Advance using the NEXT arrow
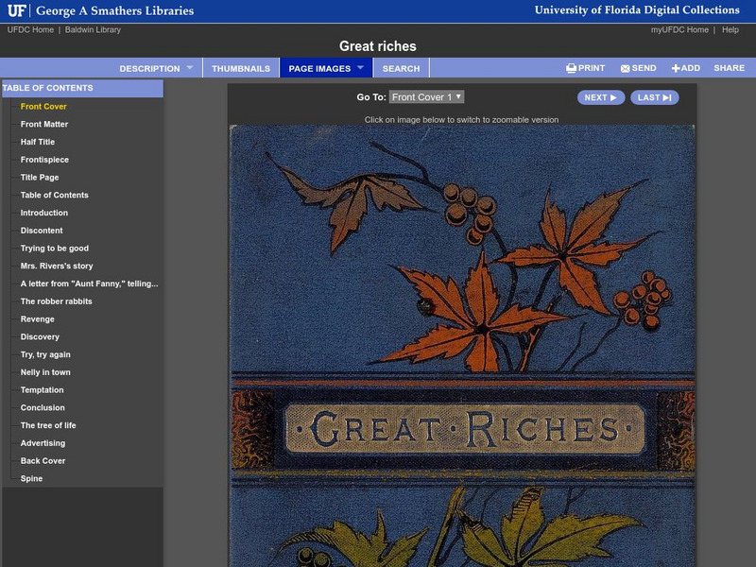 [600, 96]
